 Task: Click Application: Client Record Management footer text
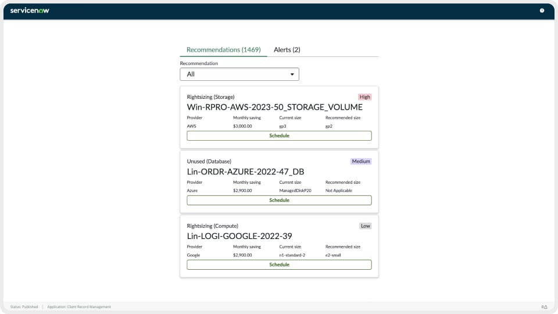[x=79, y=306]
